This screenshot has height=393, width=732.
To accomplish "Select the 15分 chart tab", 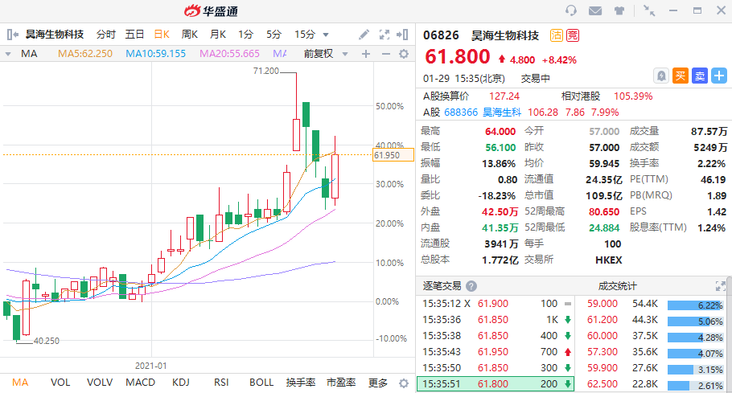I will coord(305,35).
